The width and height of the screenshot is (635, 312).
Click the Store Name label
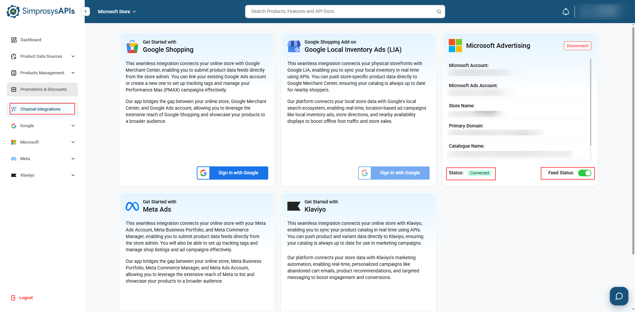click(x=462, y=106)
